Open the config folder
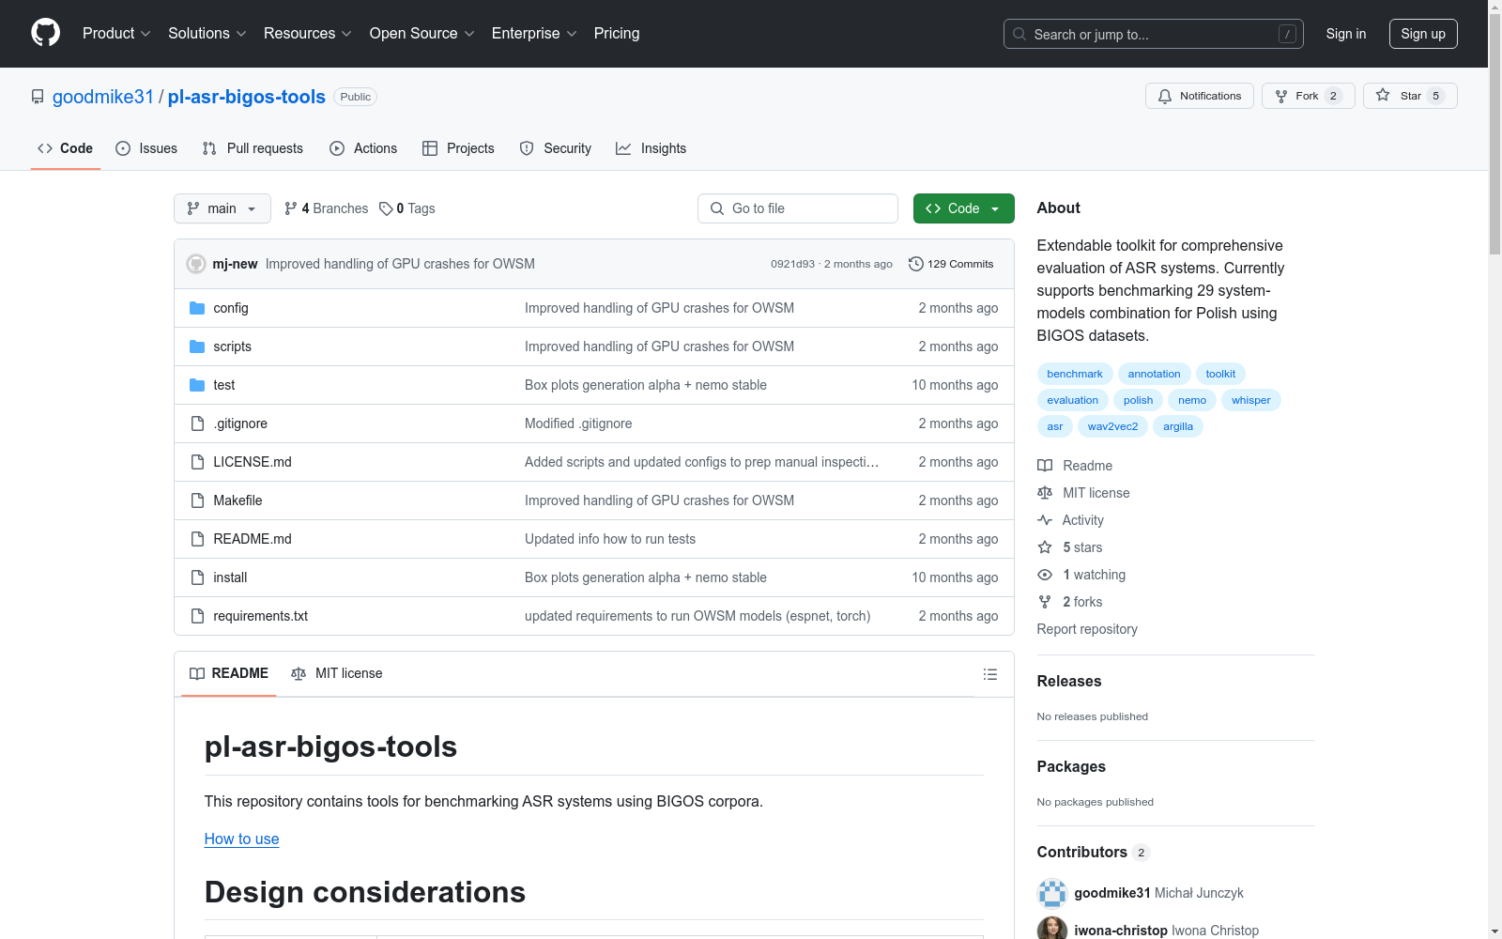 [231, 308]
